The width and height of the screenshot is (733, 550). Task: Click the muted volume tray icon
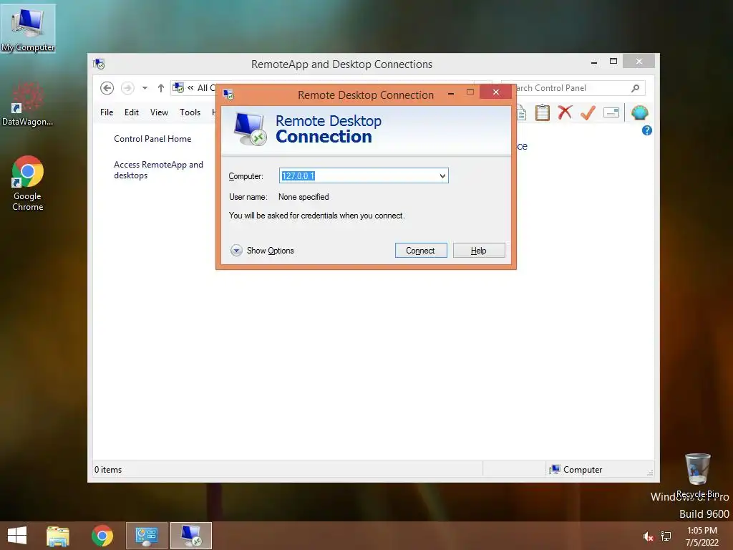click(647, 536)
